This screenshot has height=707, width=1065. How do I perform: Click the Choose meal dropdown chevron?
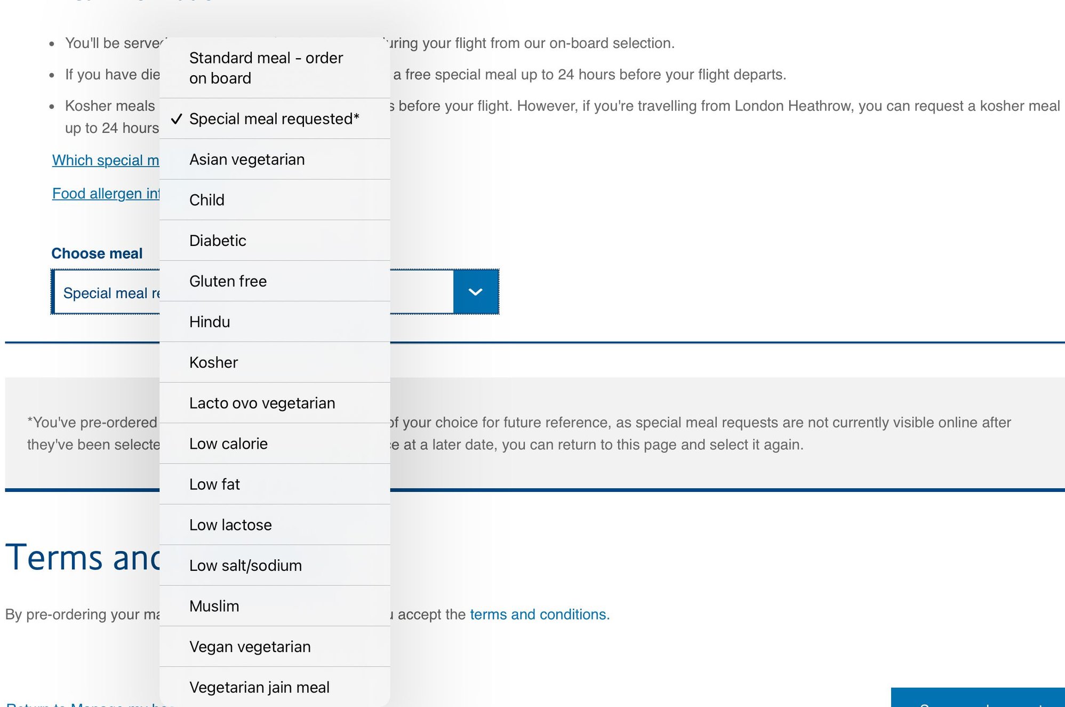point(475,292)
